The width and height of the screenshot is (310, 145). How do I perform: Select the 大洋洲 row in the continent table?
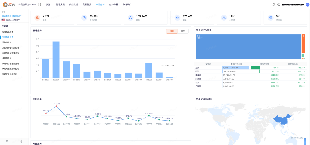point(250,86)
